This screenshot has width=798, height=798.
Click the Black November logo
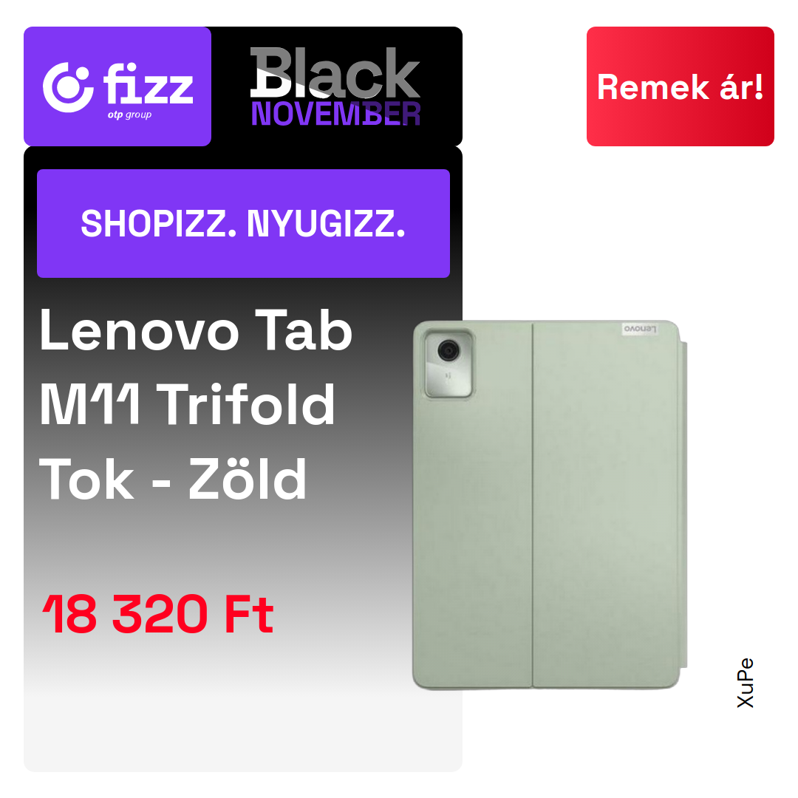pos(335,86)
